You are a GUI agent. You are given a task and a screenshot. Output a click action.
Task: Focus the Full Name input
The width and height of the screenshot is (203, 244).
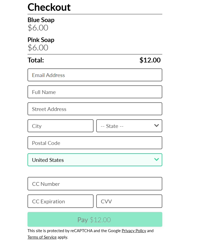[95, 92]
